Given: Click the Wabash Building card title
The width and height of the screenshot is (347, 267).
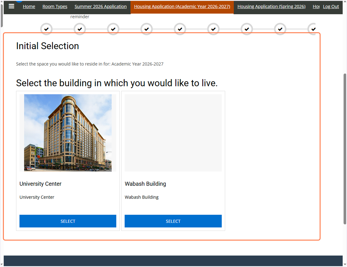Looking at the screenshot, I should [145, 184].
